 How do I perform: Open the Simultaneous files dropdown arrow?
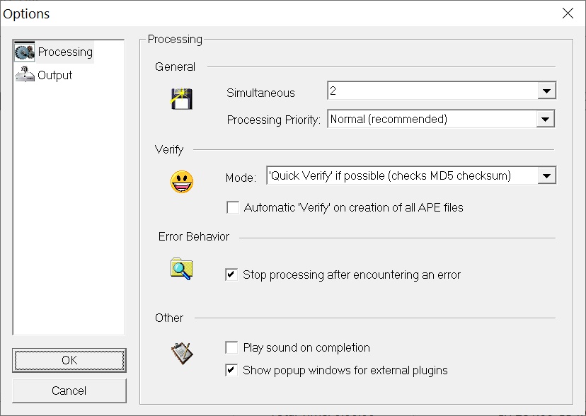546,91
